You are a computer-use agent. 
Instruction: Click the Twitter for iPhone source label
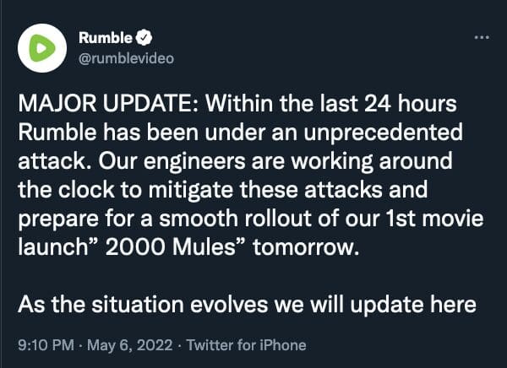click(x=247, y=345)
